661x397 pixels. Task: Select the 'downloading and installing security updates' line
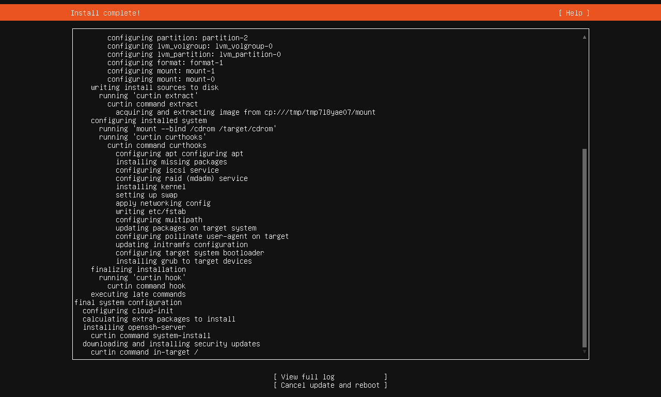(x=171, y=344)
